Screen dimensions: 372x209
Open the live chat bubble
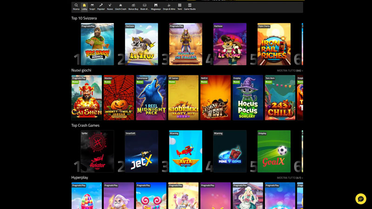point(361,199)
